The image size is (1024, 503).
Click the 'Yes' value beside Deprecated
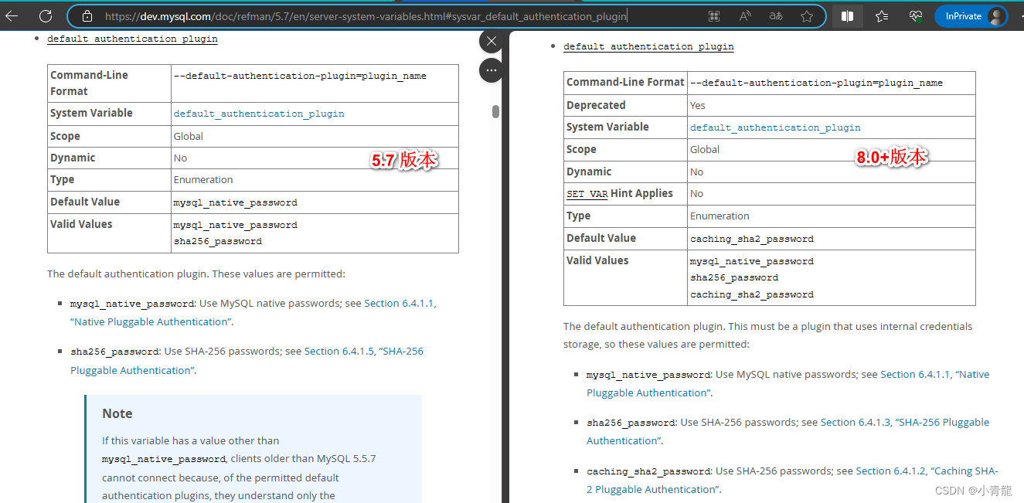(698, 105)
